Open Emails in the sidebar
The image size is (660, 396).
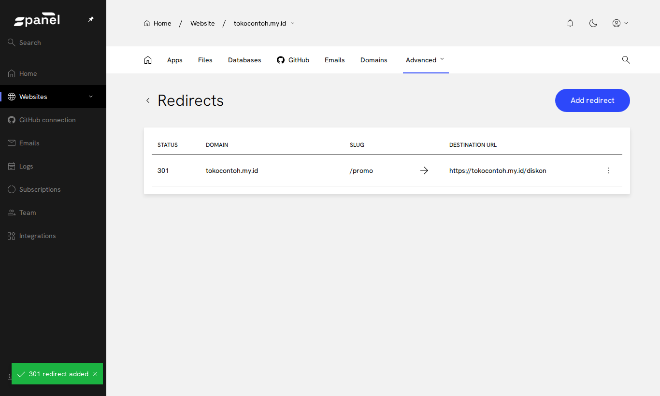coord(53,143)
